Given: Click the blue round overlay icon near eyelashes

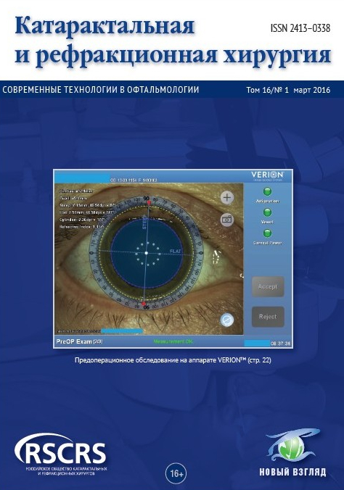Looking at the screenshot, I should coord(227,320).
